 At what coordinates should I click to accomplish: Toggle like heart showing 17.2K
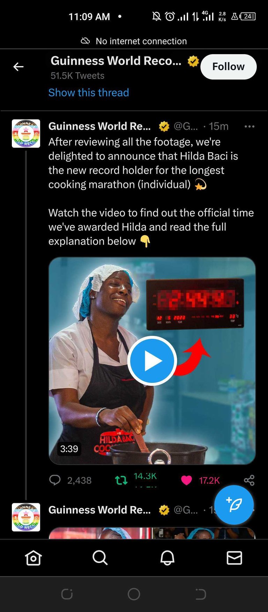point(186,480)
